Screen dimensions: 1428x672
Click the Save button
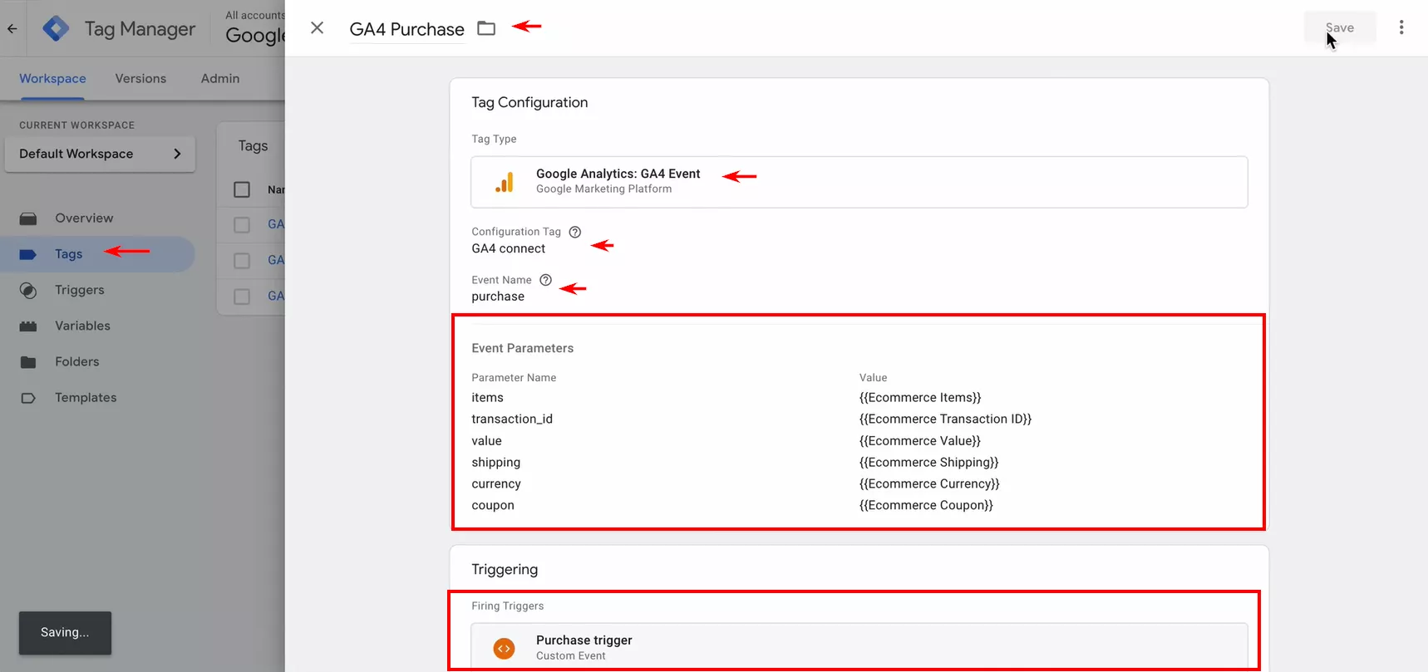click(1340, 27)
